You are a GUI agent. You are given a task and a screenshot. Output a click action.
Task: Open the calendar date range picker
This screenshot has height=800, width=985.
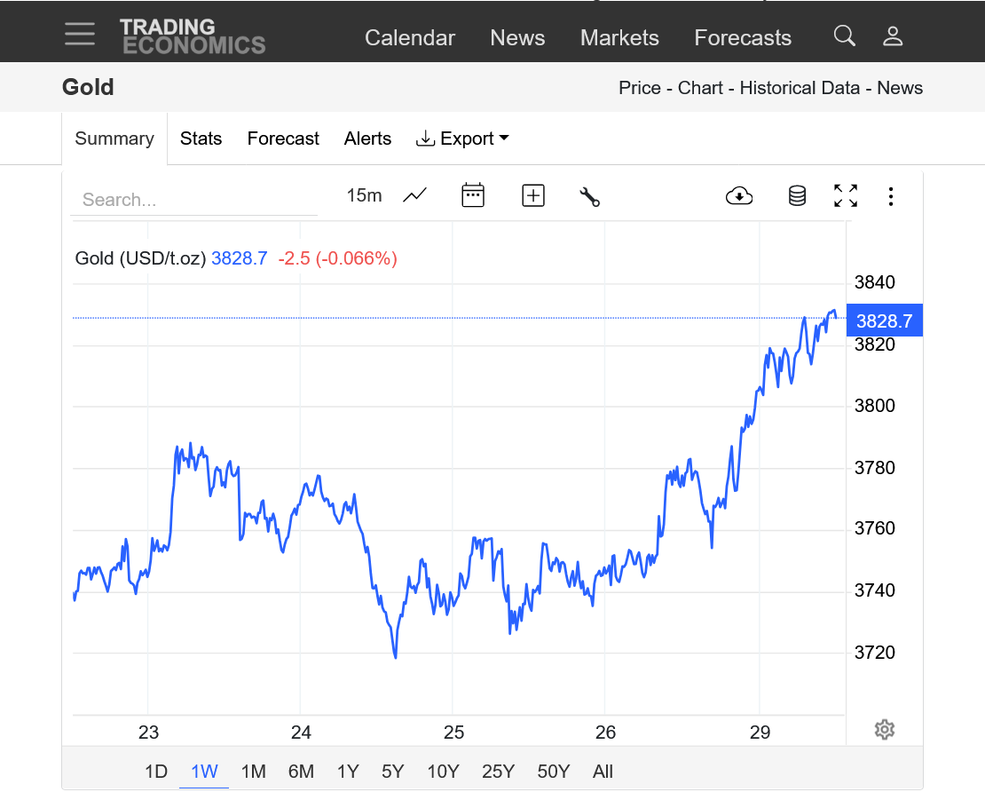pyautogui.click(x=473, y=195)
